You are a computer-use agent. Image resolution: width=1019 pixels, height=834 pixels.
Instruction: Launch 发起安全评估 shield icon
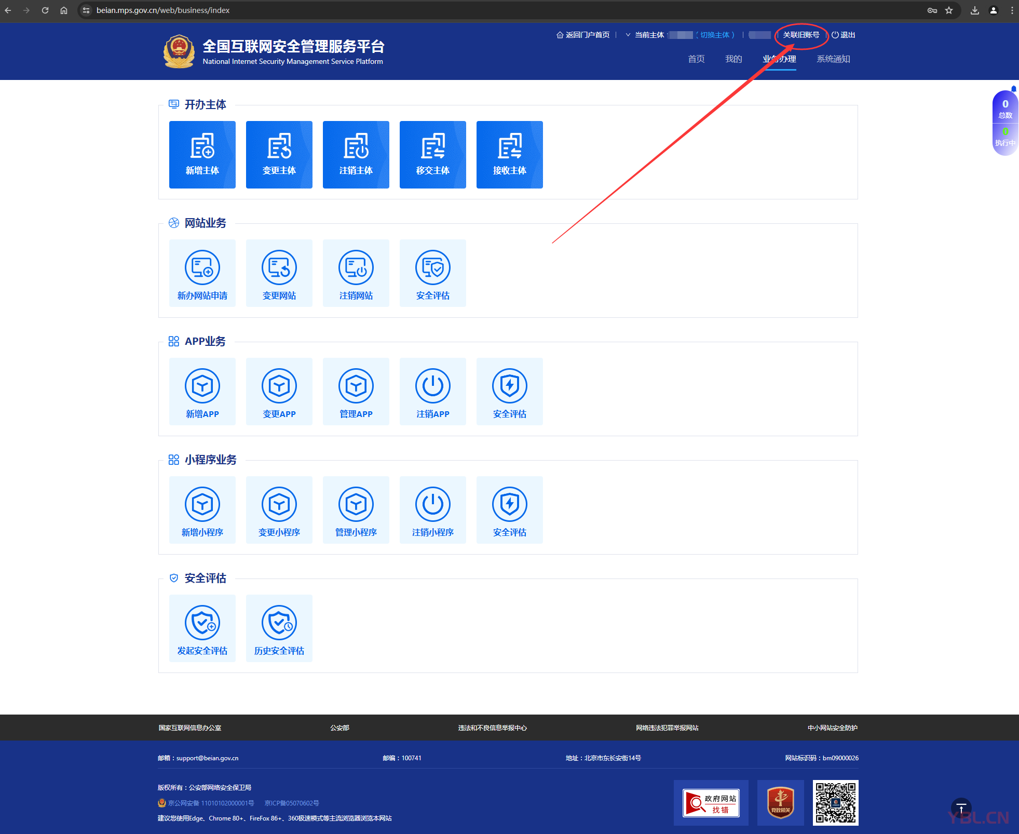pyautogui.click(x=202, y=623)
